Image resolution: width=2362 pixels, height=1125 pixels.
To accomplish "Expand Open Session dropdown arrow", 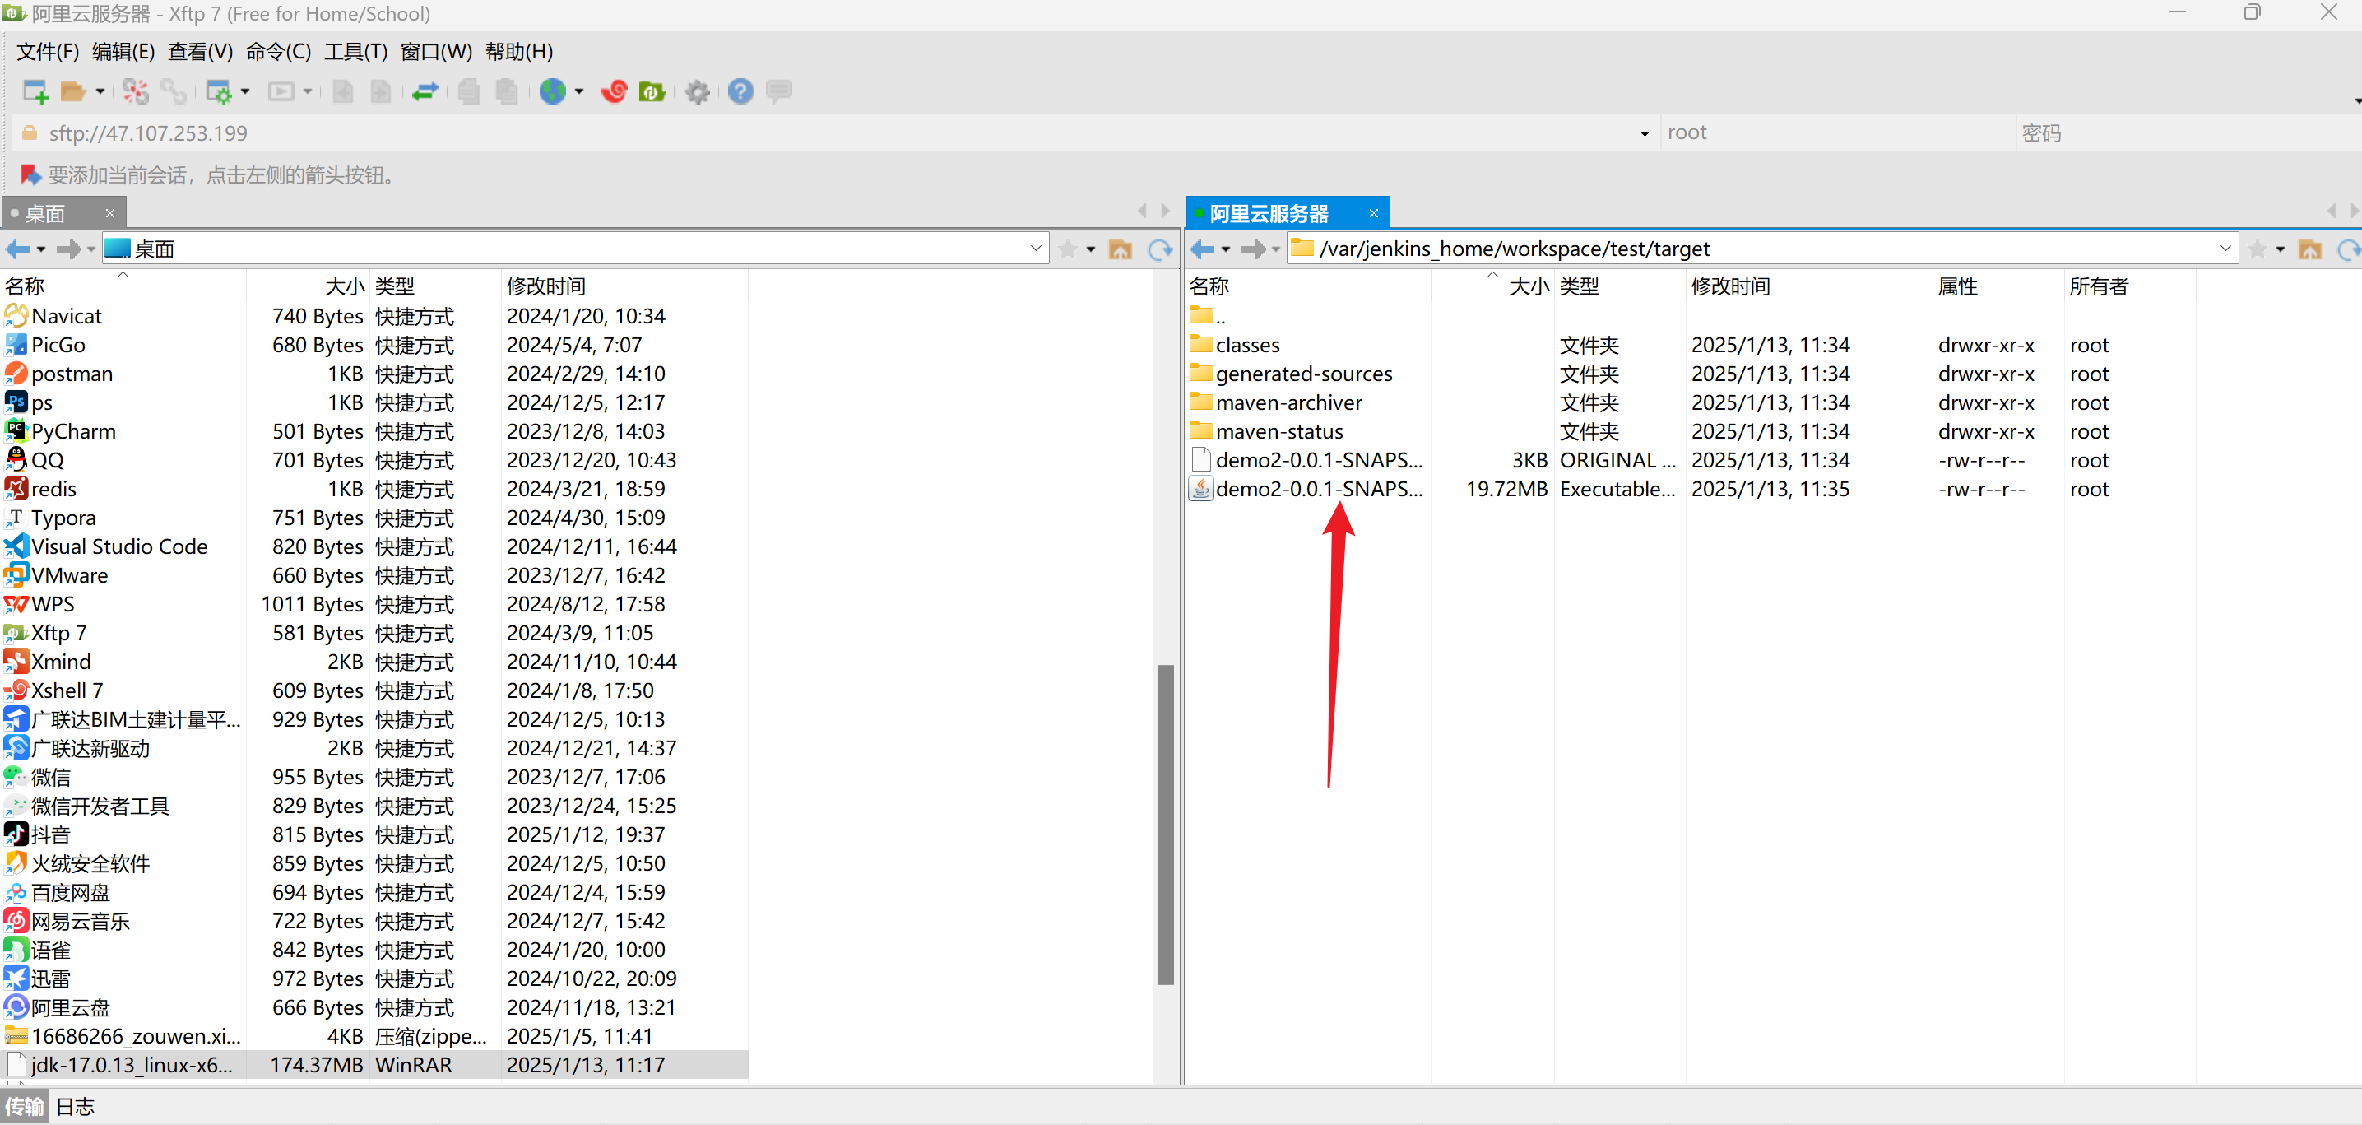I will (100, 91).
